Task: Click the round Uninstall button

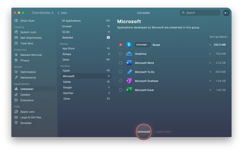Action: tap(143, 132)
